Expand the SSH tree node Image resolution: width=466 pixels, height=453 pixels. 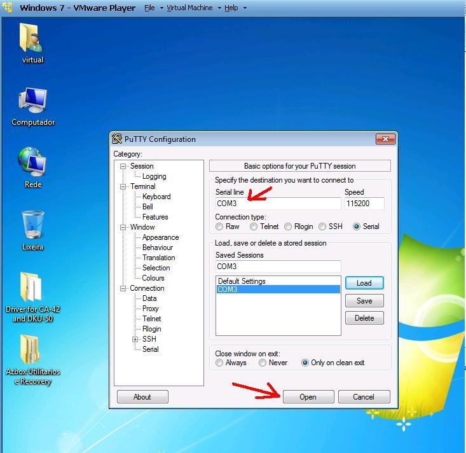[135, 339]
